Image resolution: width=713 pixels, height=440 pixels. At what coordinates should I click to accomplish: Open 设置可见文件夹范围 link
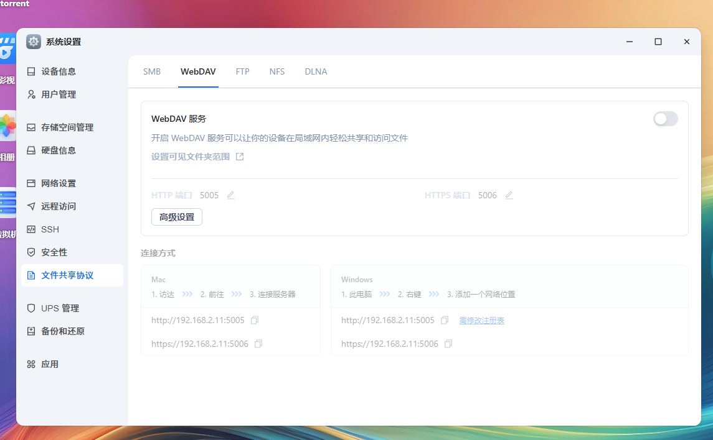191,157
